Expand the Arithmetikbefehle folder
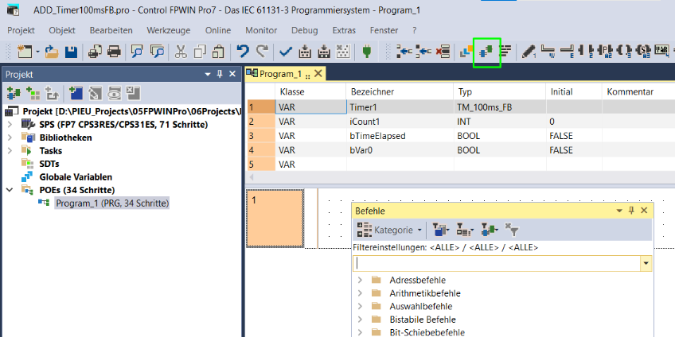The image size is (675, 337). point(360,293)
